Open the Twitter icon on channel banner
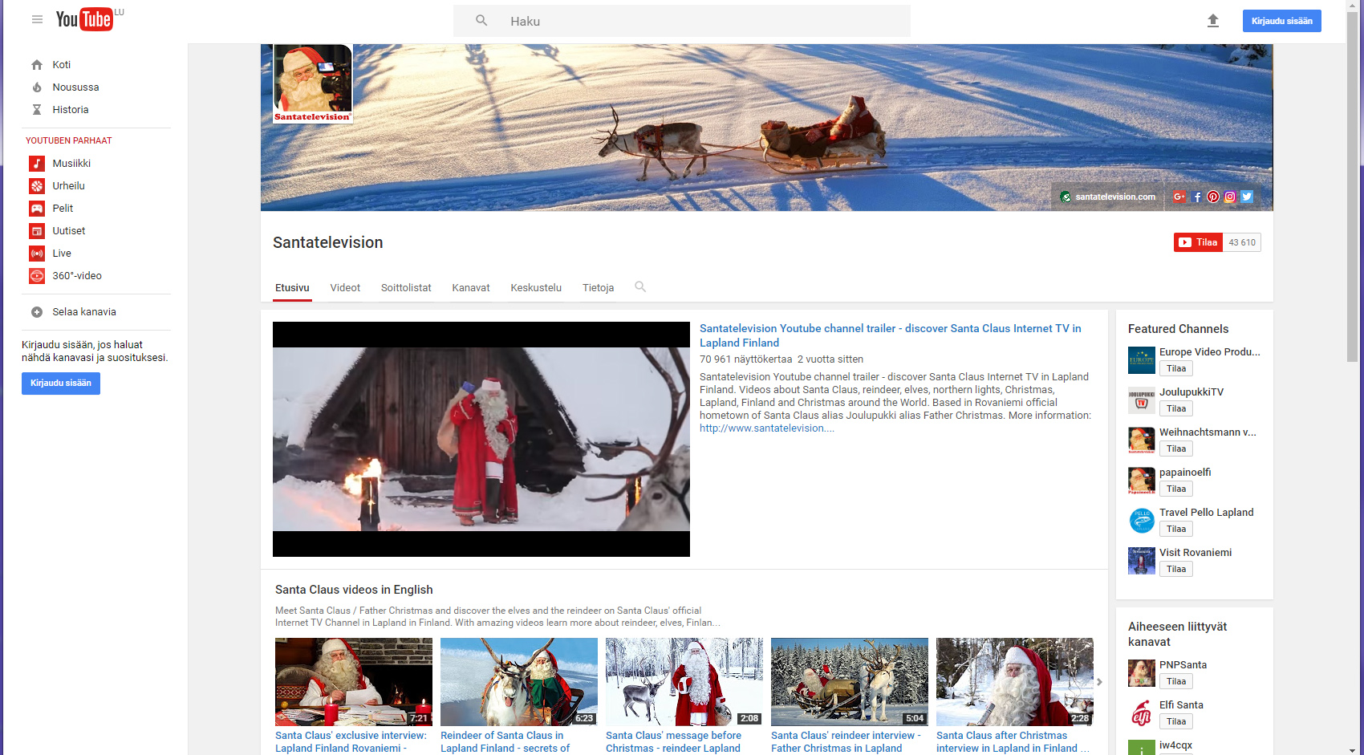Viewport: 1364px width, 755px height. click(x=1247, y=197)
